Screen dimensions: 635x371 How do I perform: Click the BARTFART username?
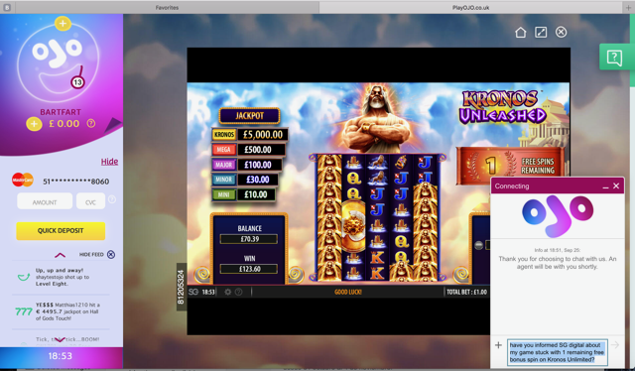(61, 112)
